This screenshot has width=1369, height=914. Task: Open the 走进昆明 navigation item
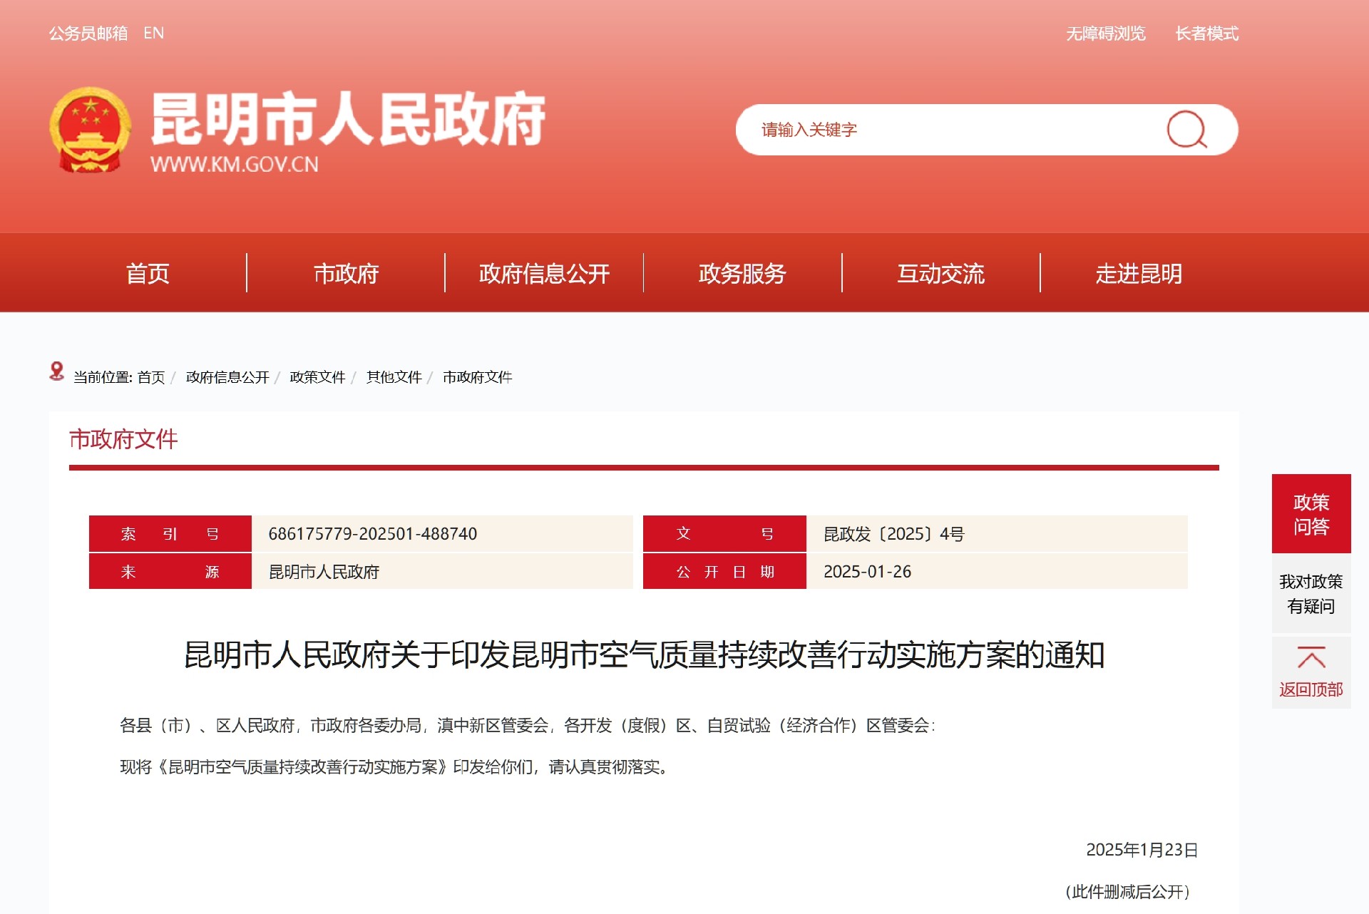coord(1139,273)
